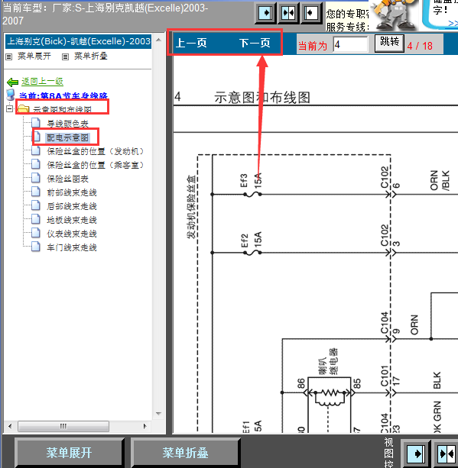Click side panel scrollbar up arrow
The height and width of the screenshot is (468, 458).
tap(159, 40)
